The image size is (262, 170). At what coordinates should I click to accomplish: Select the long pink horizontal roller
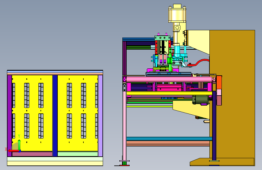point(169,79)
